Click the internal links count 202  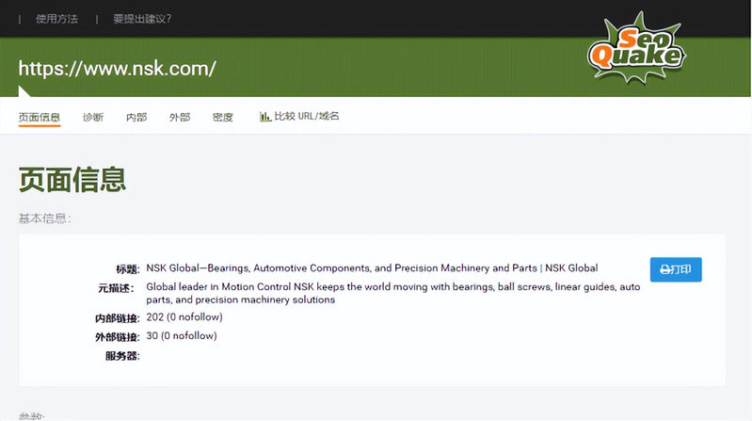click(x=182, y=317)
